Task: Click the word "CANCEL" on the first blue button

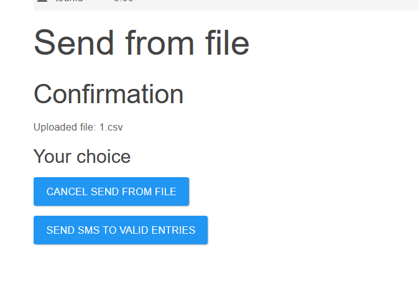Action: coord(67,191)
